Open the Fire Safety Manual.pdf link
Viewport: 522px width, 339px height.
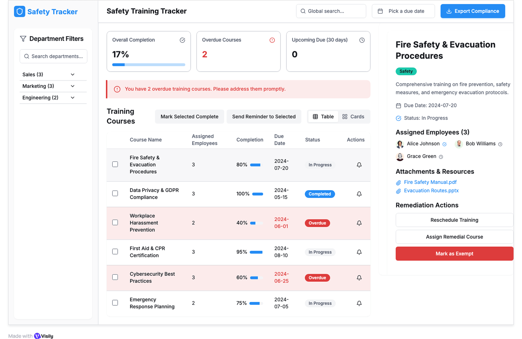[430, 182]
